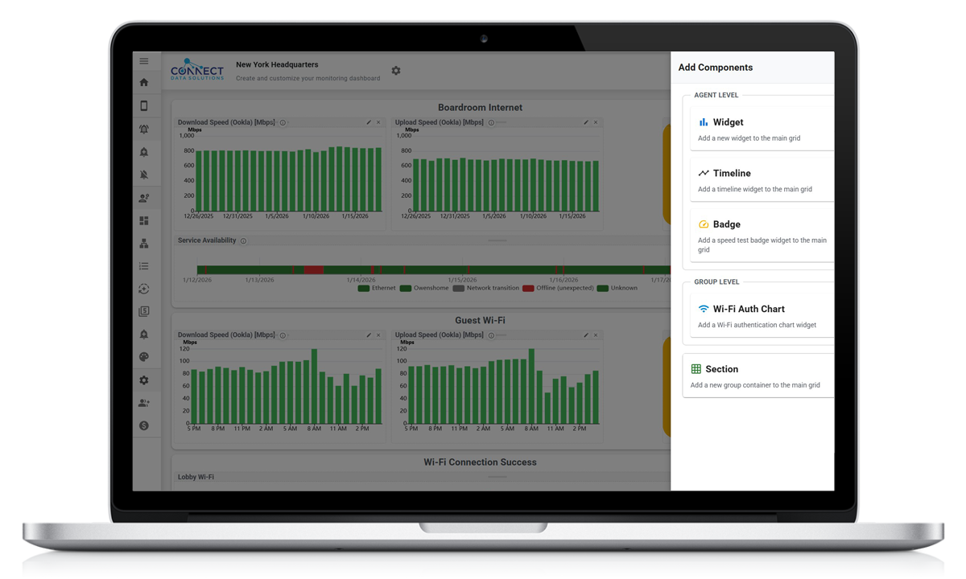This screenshot has height=579, width=966.
Task: Go to Home in the sidebar
Action: tap(144, 82)
